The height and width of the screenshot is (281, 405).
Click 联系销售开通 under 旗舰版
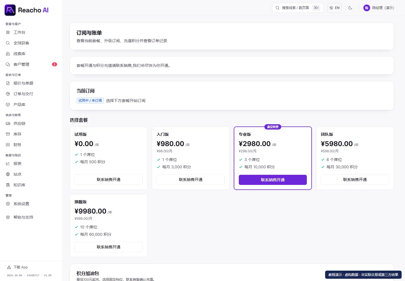tap(109, 247)
